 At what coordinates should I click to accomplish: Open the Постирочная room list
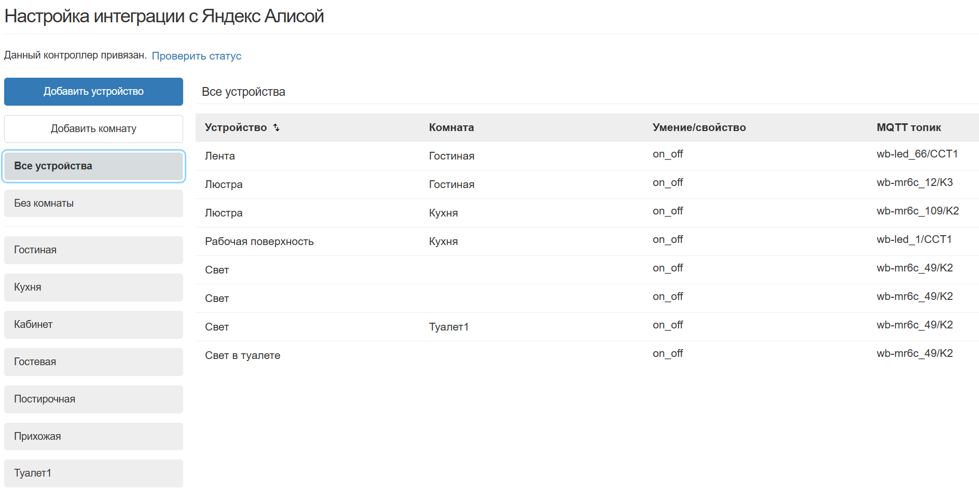click(x=93, y=399)
